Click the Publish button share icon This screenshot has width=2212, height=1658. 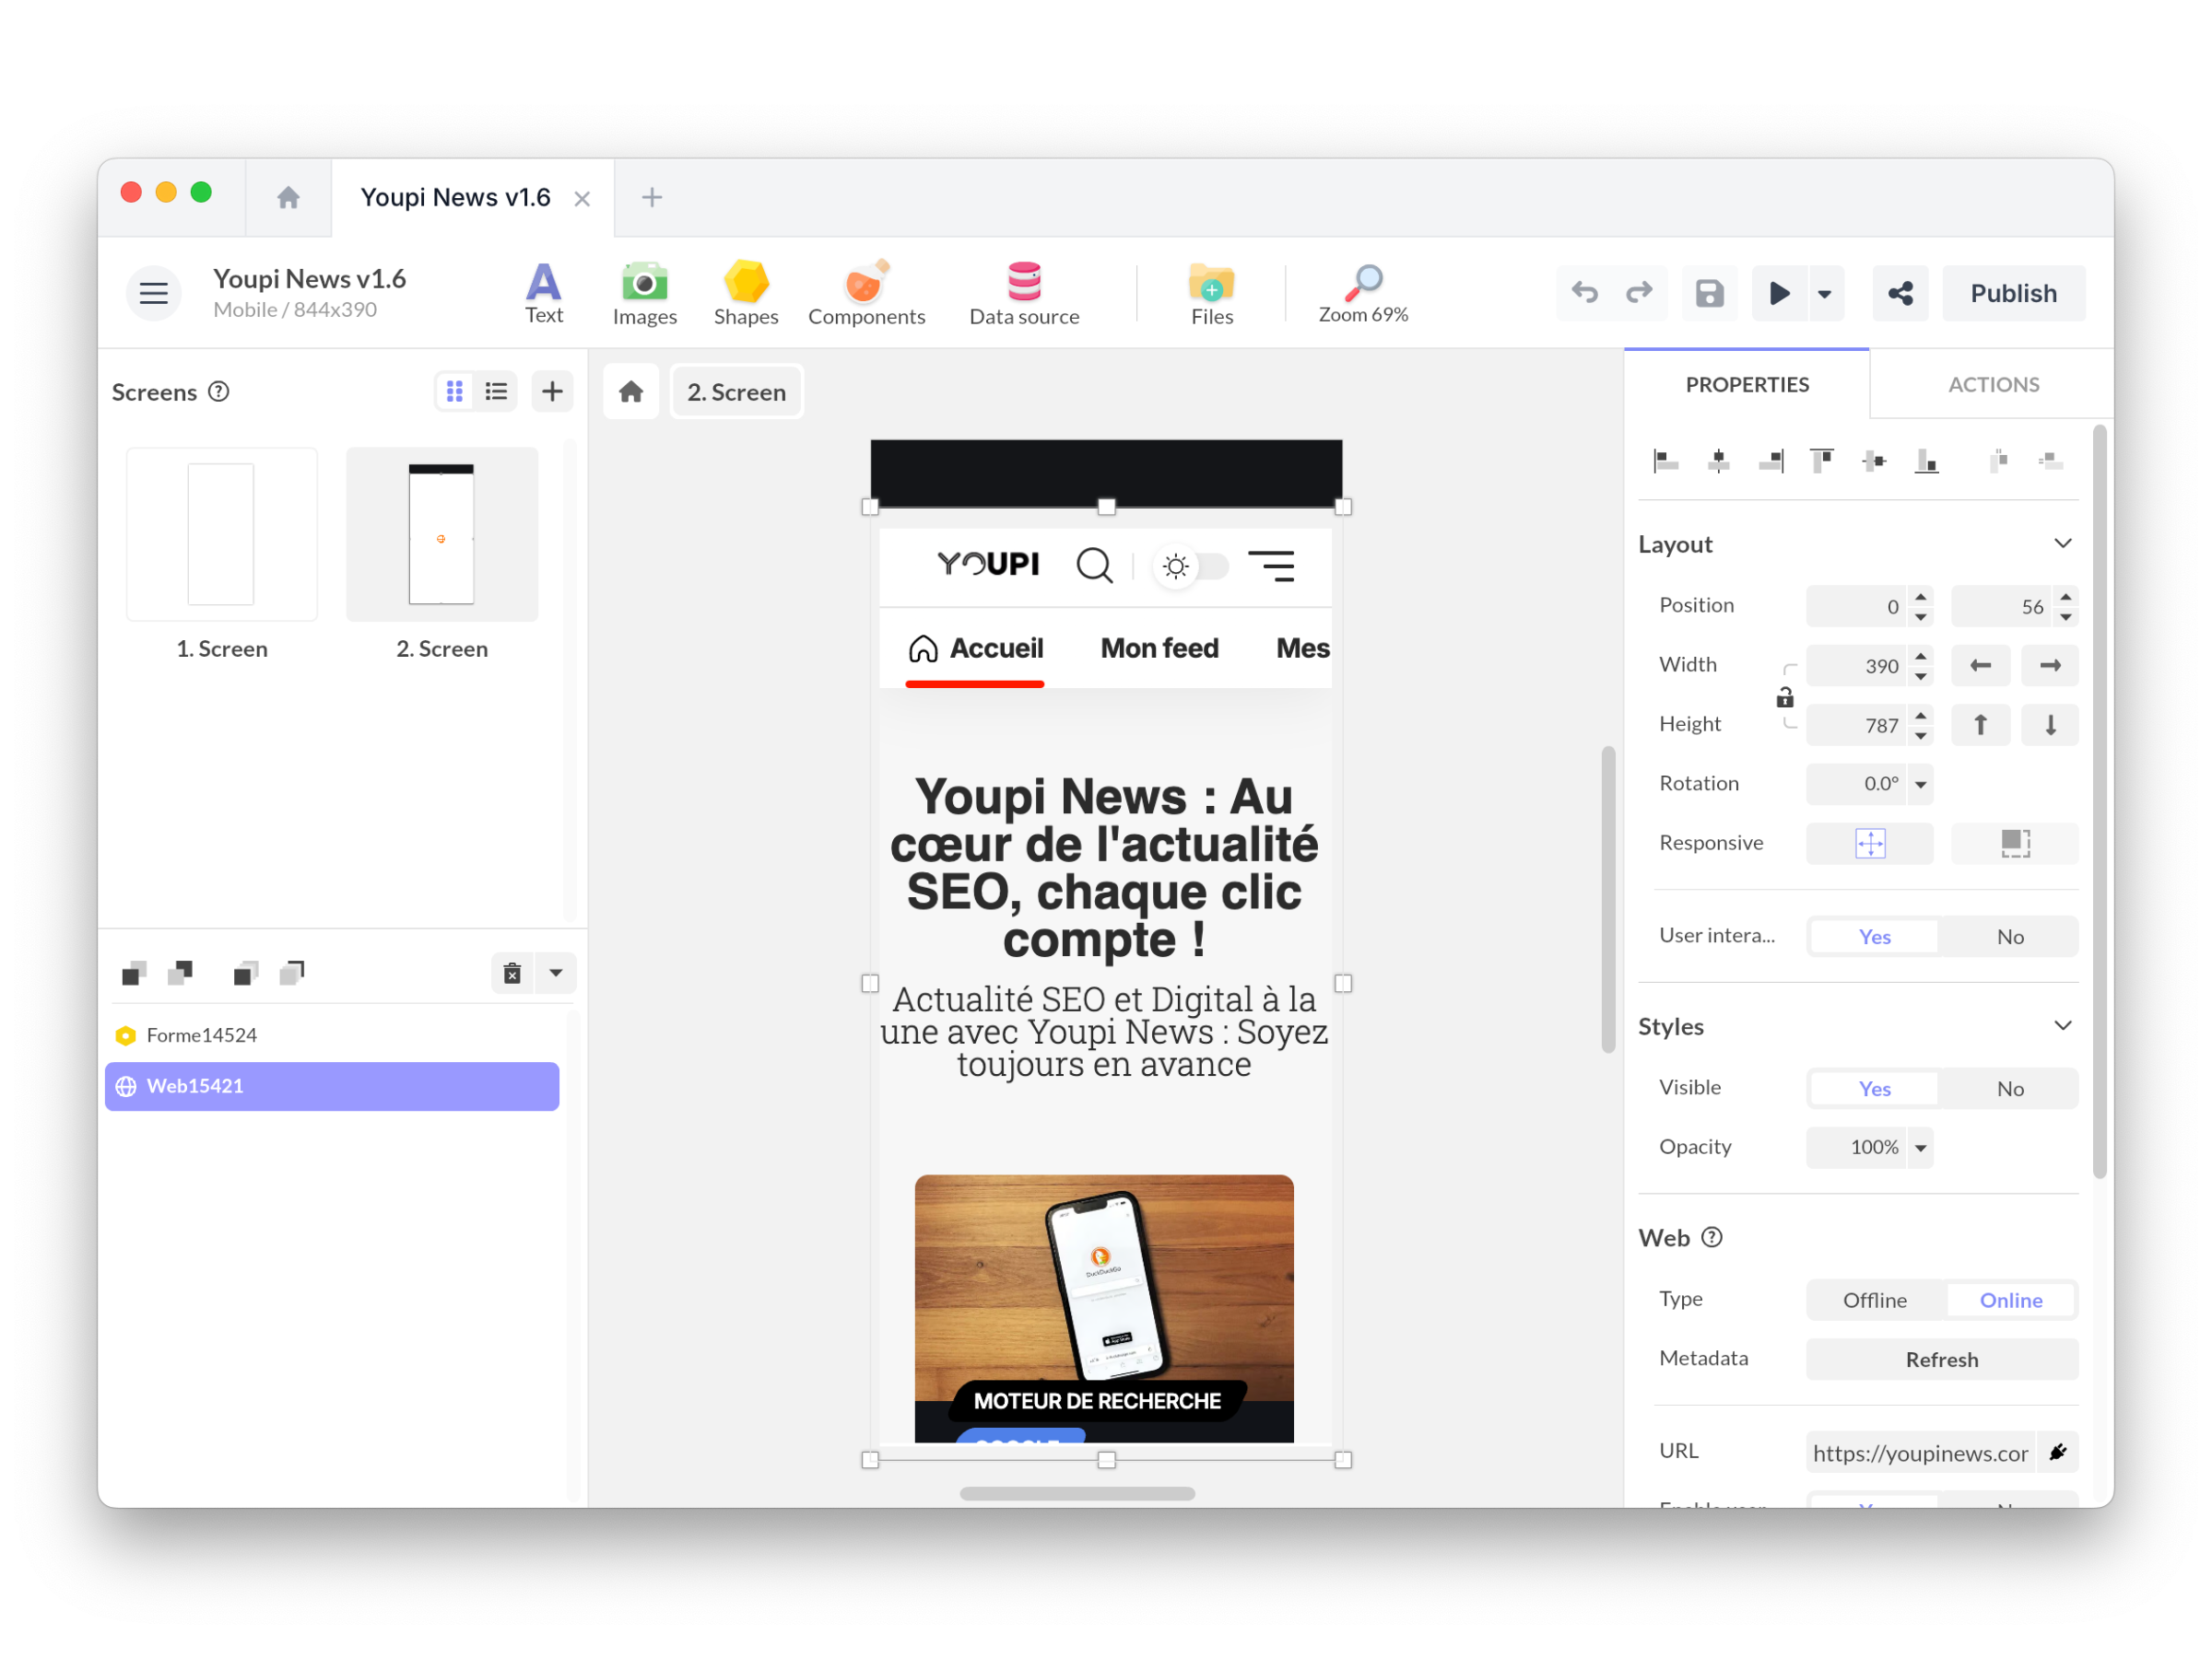tap(1900, 291)
